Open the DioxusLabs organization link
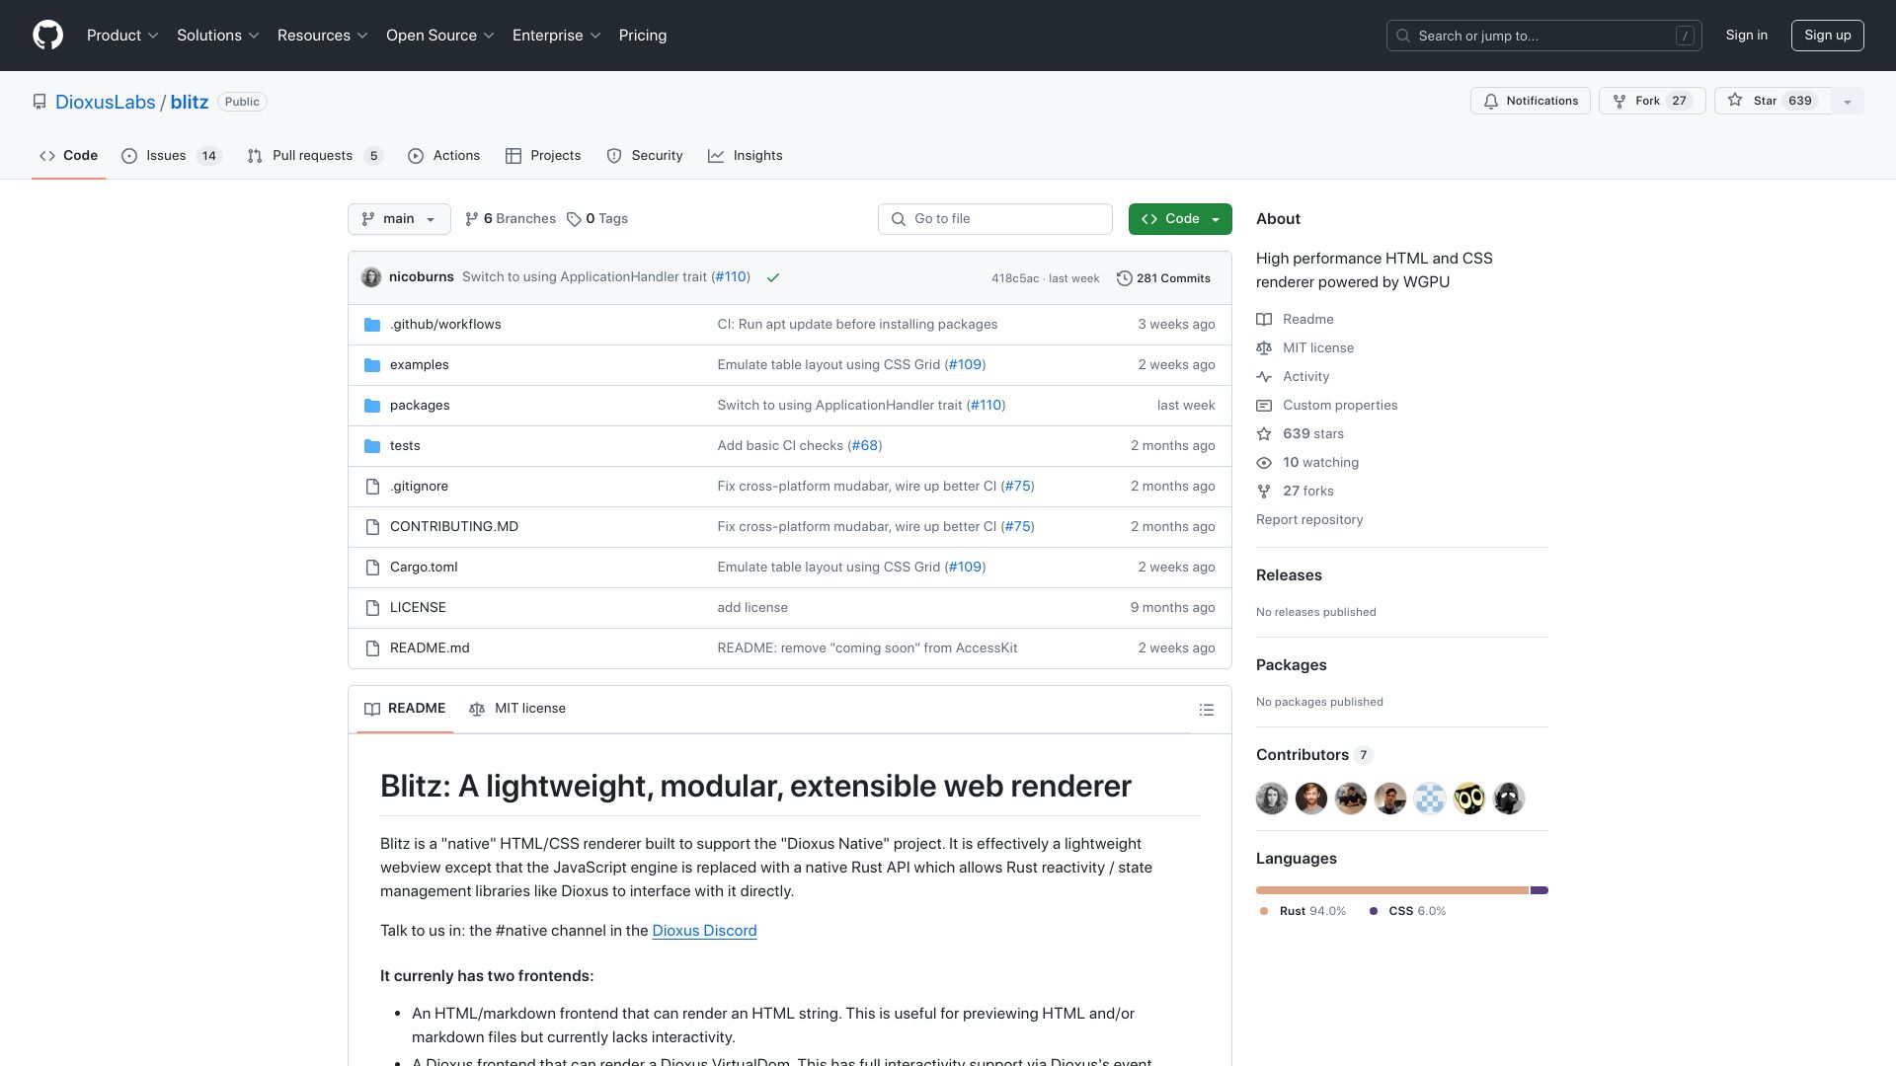 pos(106,102)
